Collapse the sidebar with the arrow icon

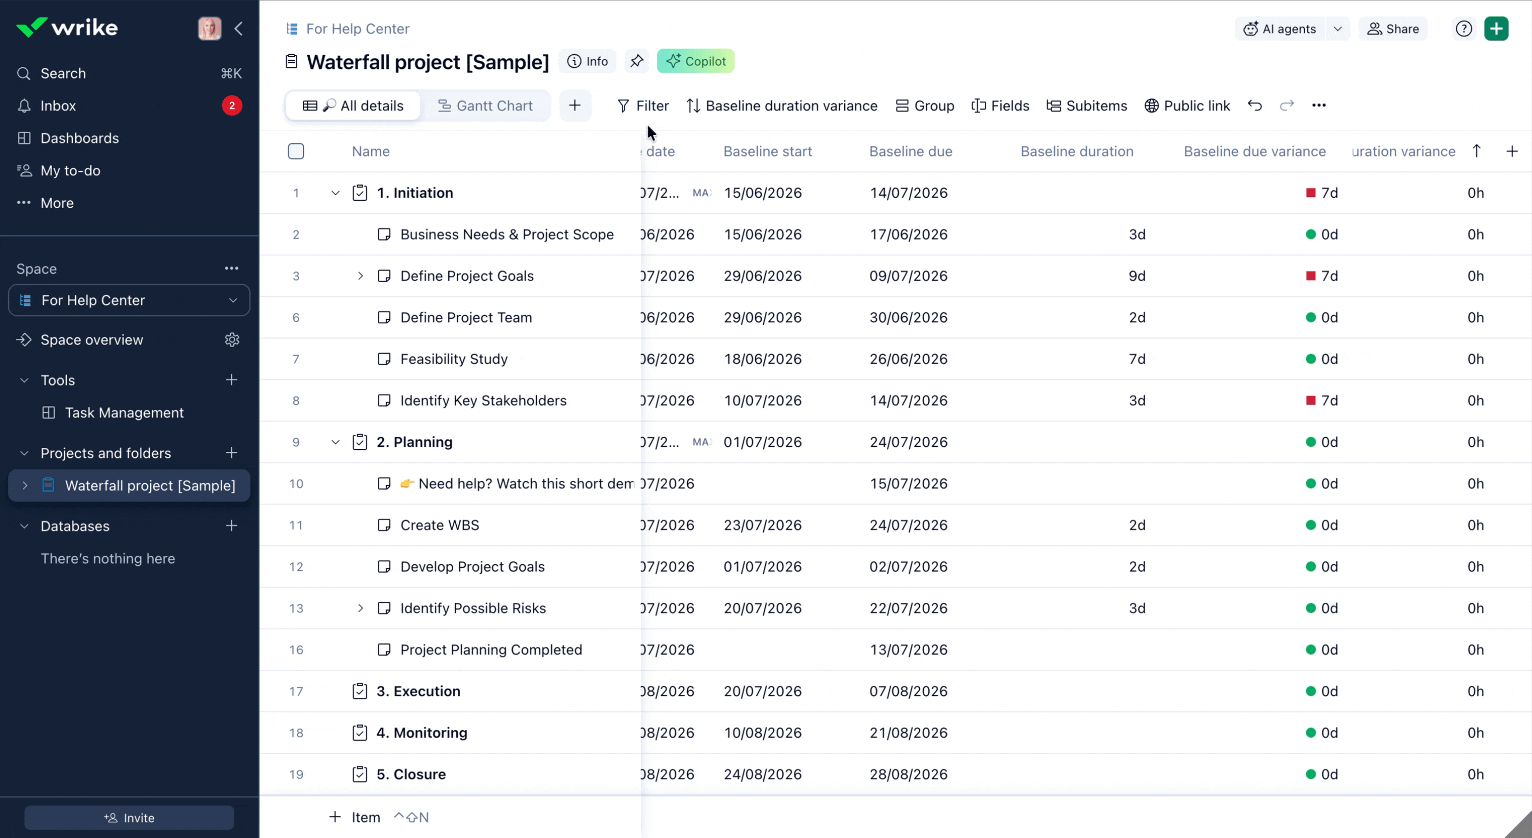click(x=238, y=28)
